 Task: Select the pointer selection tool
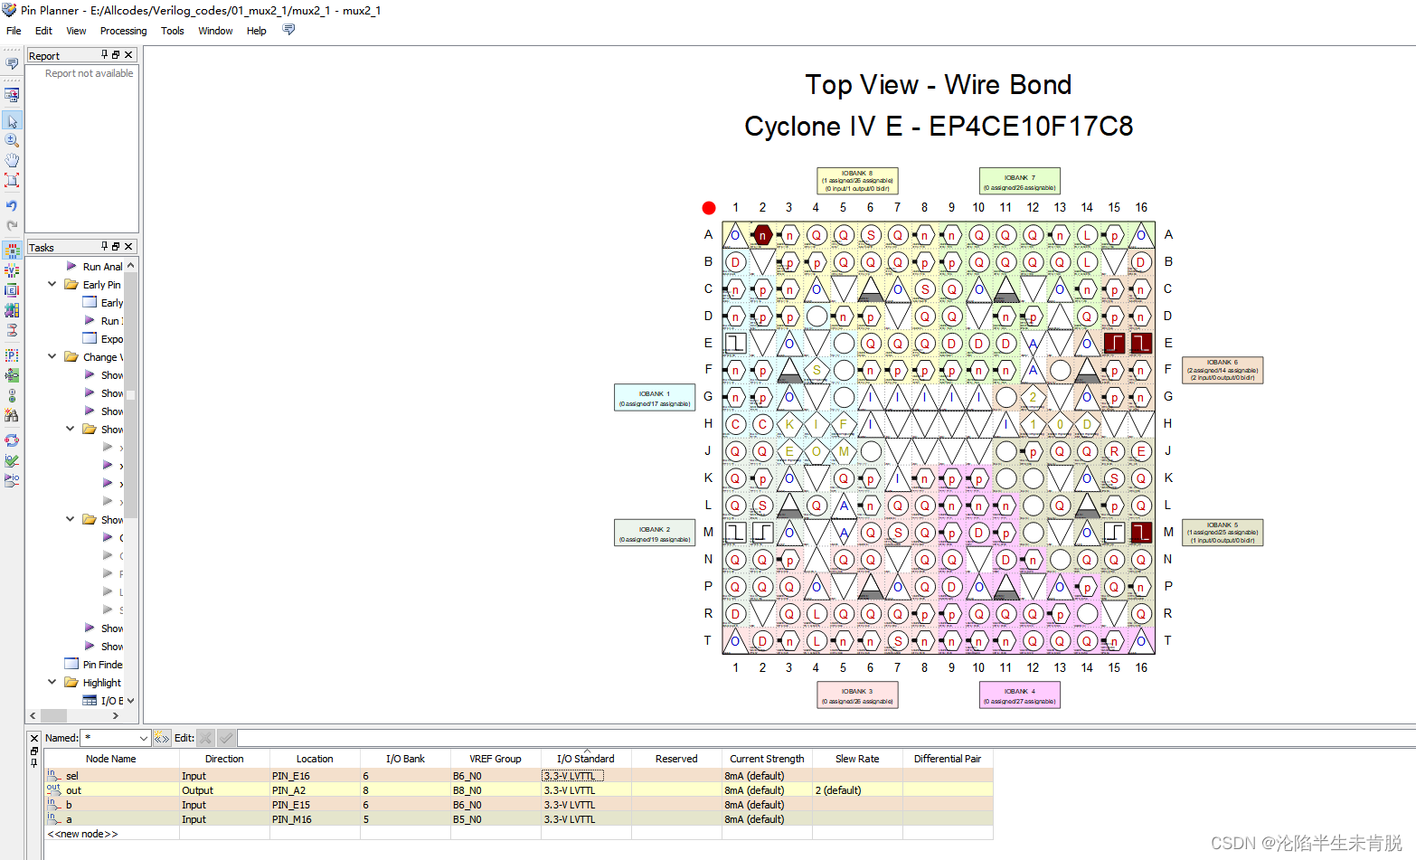click(x=12, y=120)
